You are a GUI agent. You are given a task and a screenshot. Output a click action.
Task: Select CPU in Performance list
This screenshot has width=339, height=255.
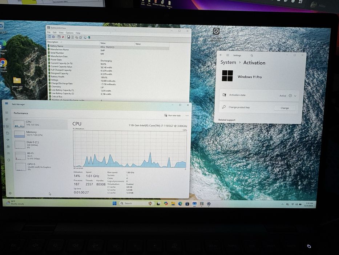click(x=40, y=124)
